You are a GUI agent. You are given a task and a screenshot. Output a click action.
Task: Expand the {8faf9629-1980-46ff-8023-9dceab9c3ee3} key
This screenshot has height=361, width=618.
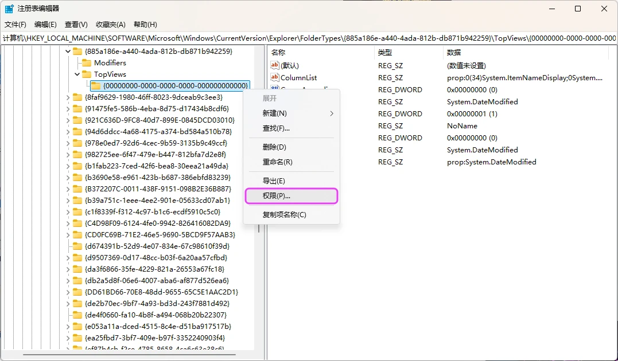[68, 97]
